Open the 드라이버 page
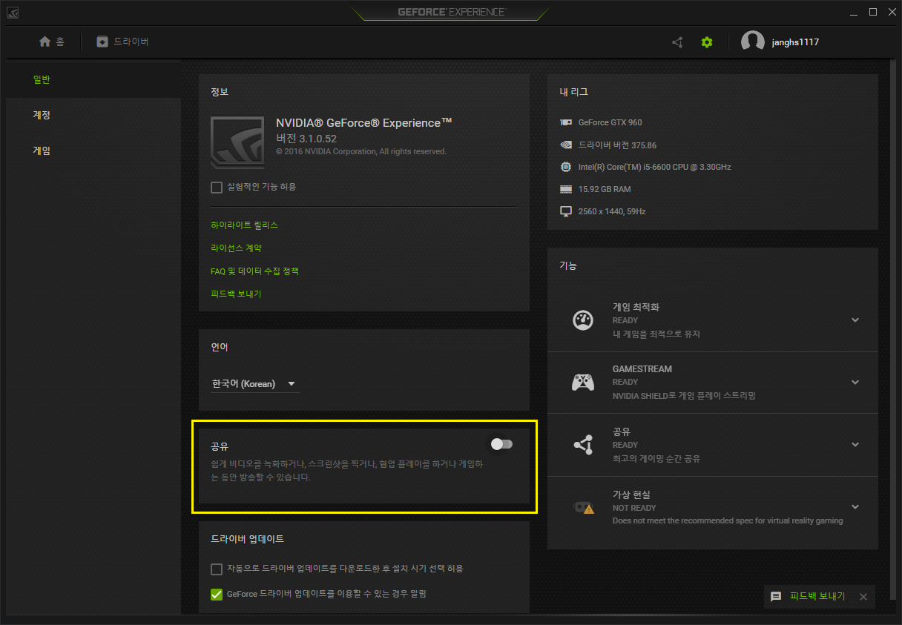902x625 pixels. click(x=122, y=42)
